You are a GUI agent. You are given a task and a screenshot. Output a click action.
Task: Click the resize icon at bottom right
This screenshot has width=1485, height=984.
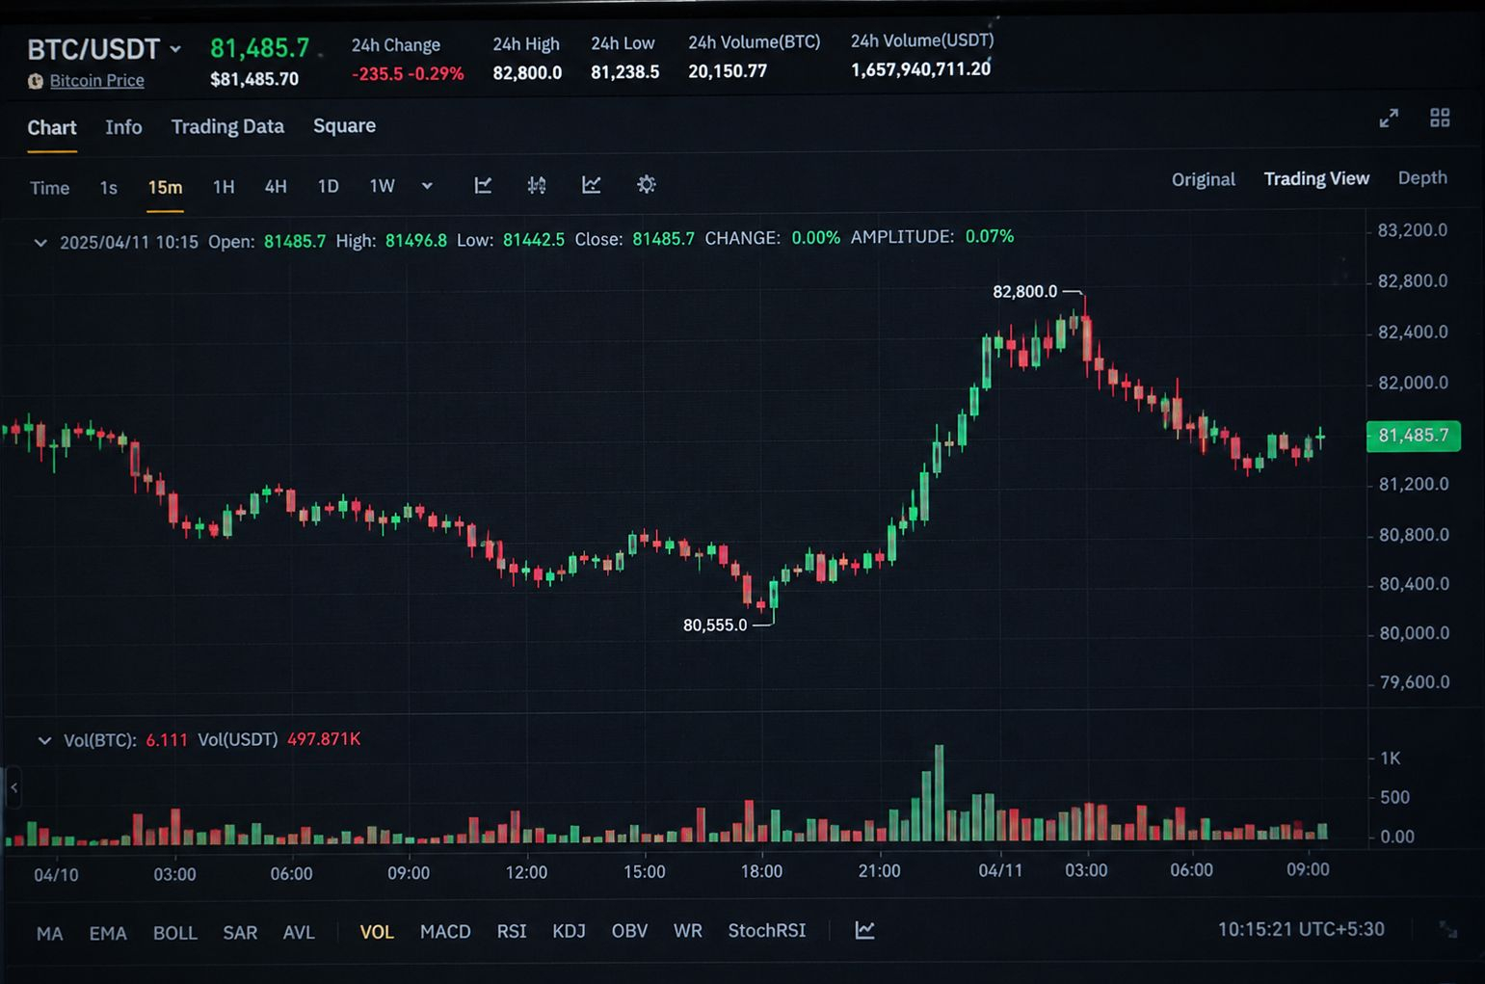(x=1448, y=929)
